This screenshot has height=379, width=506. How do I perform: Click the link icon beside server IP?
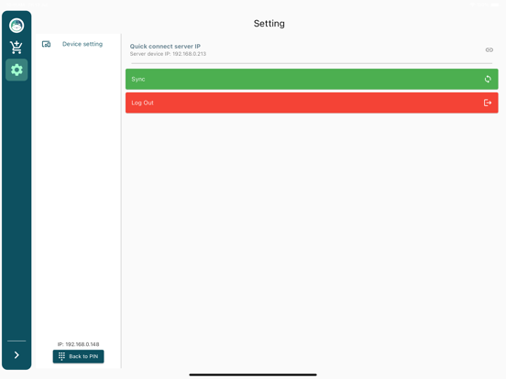point(489,49)
